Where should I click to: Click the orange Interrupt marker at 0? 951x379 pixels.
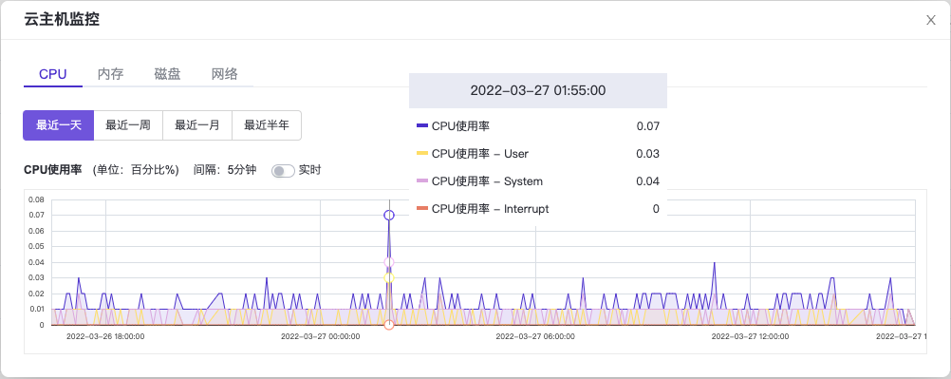coord(389,325)
